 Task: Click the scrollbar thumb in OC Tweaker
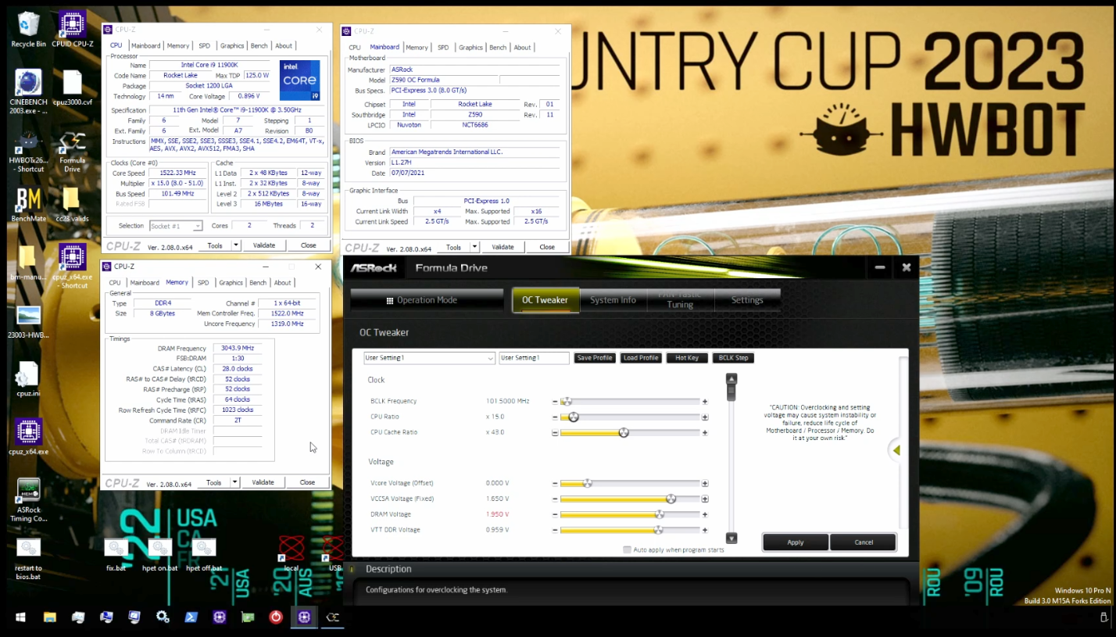point(731,392)
